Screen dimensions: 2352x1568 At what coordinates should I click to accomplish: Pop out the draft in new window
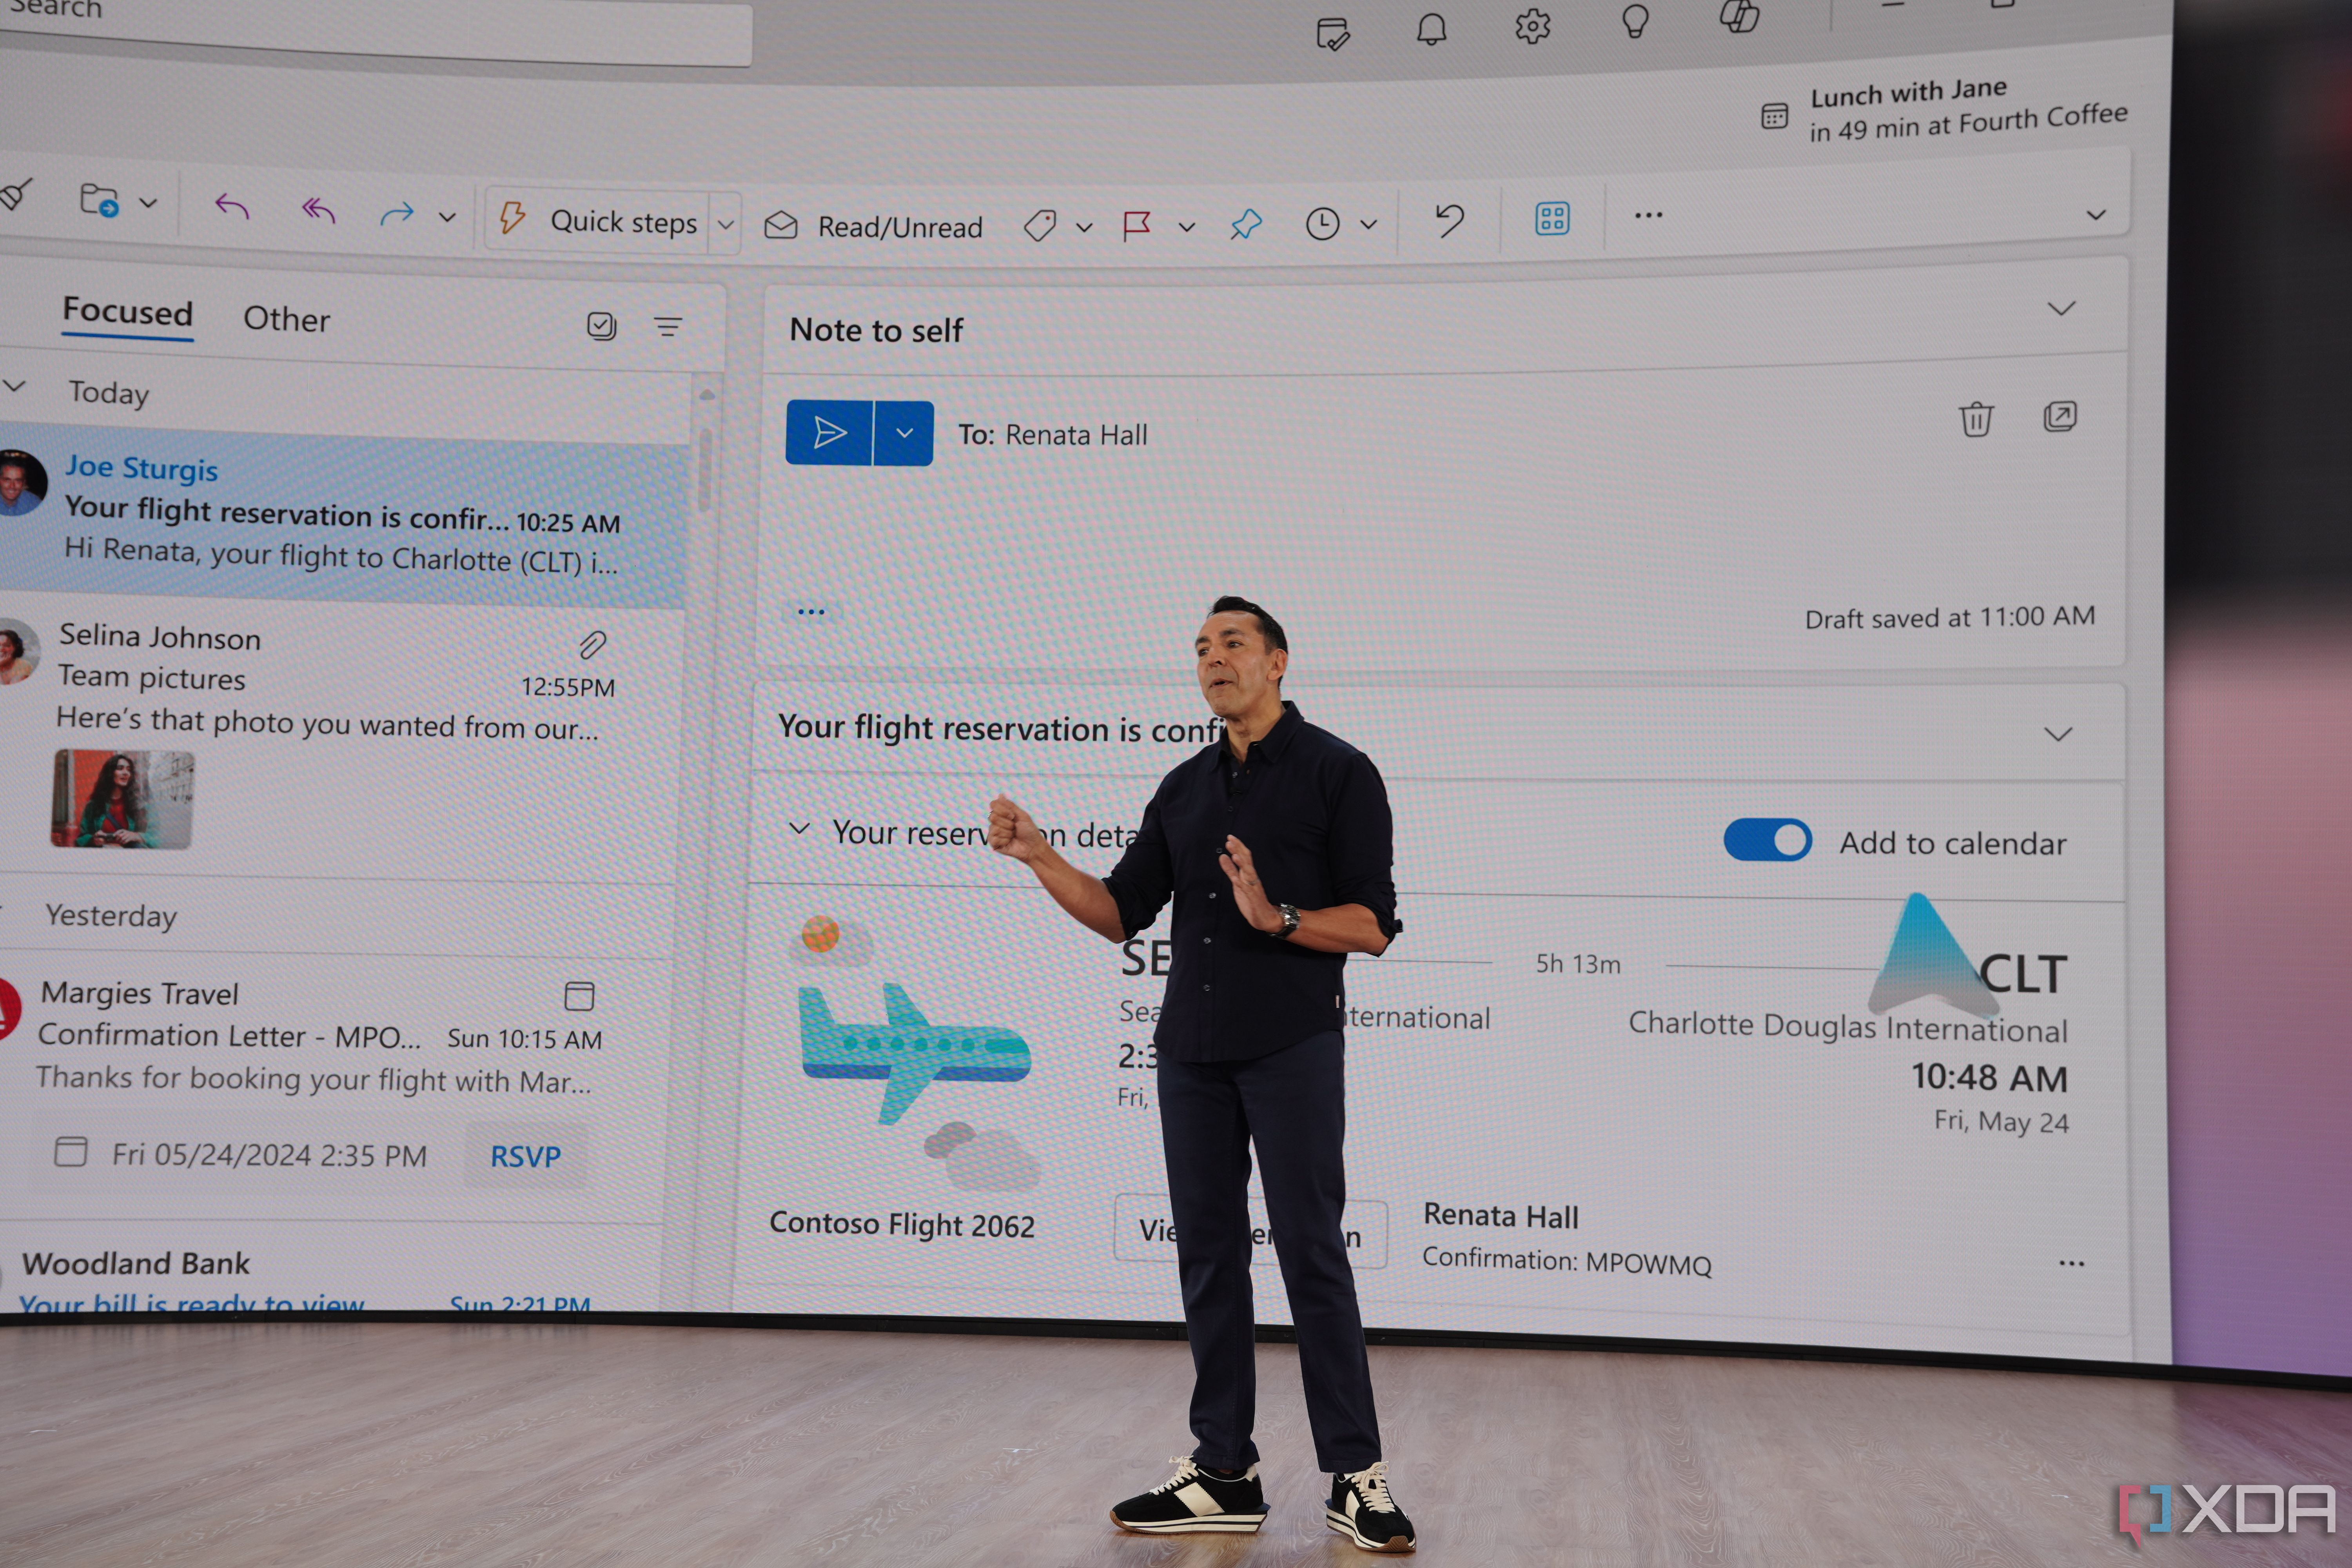(x=2059, y=416)
